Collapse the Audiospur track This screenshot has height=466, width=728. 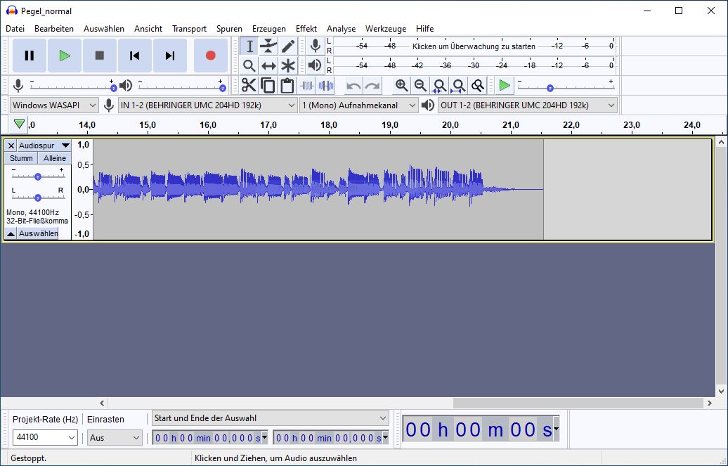click(x=11, y=233)
